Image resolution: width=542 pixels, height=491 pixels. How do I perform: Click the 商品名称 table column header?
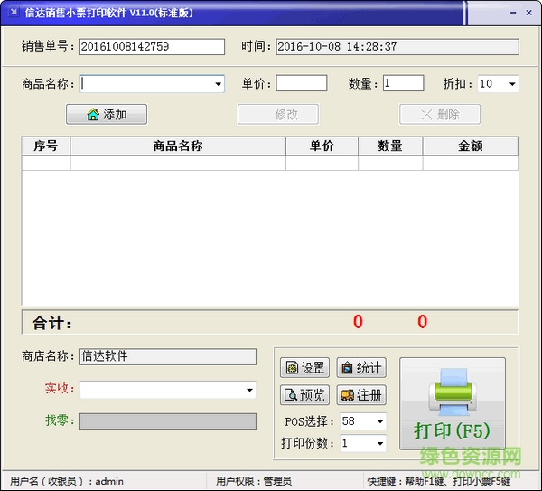178,146
